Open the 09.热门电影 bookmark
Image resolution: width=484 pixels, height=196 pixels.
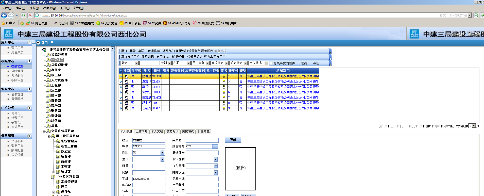(x=227, y=23)
